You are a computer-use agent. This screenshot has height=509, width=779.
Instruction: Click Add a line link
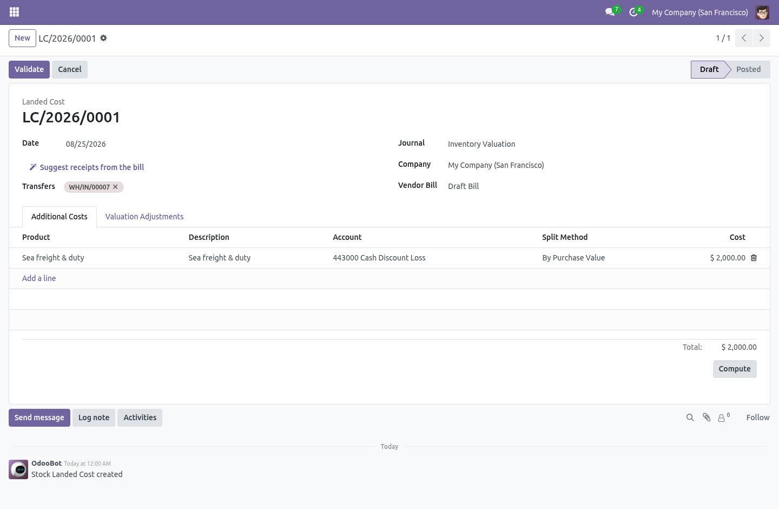point(39,278)
